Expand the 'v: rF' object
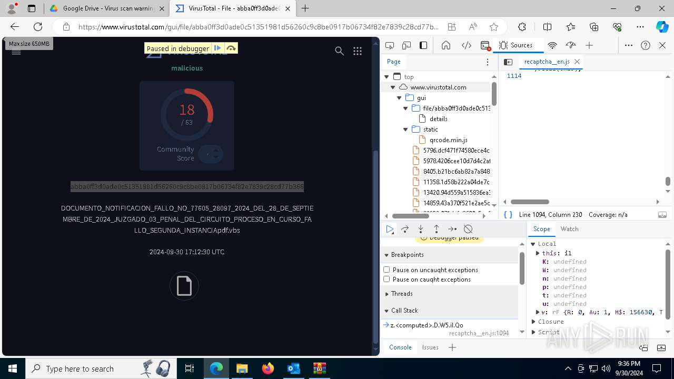The width and height of the screenshot is (674, 379). 538,312
